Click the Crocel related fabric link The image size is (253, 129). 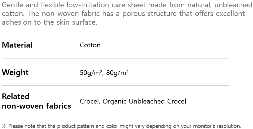click(89, 101)
